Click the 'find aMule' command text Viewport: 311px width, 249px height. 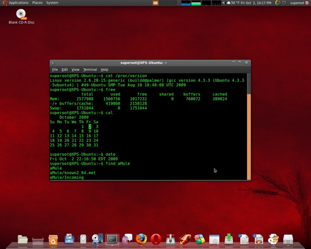pos(118,164)
